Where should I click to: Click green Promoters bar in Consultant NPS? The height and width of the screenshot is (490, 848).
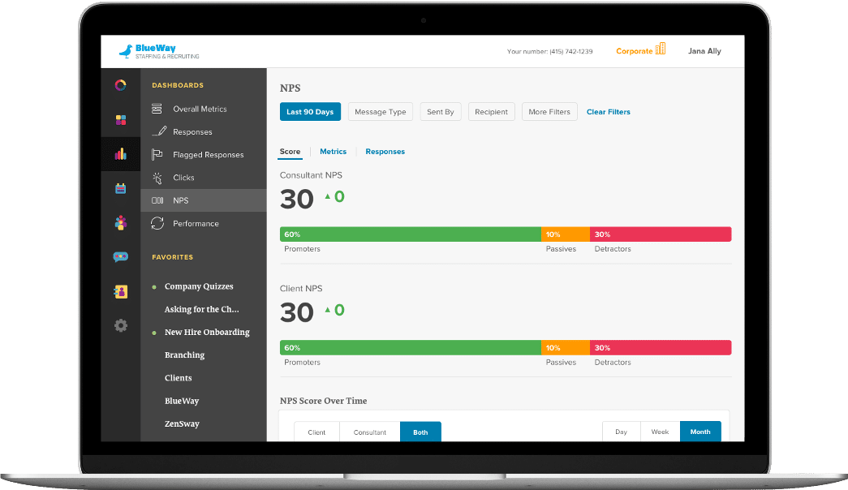click(410, 234)
